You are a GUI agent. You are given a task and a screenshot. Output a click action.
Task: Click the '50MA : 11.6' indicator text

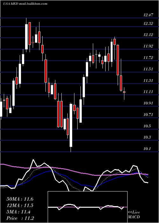(20, 199)
